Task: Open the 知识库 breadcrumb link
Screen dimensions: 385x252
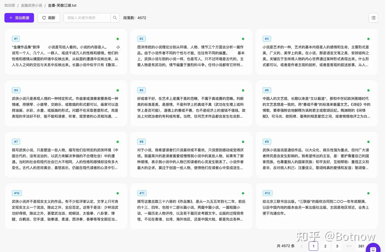Action: click(10, 5)
